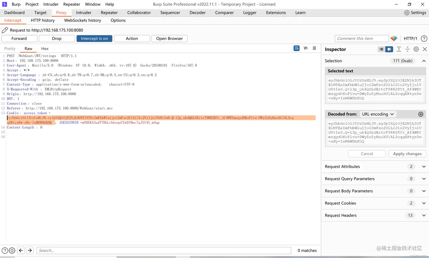The width and height of the screenshot is (429, 258).
Task: Switch editor to Hex view
Action: point(45,49)
